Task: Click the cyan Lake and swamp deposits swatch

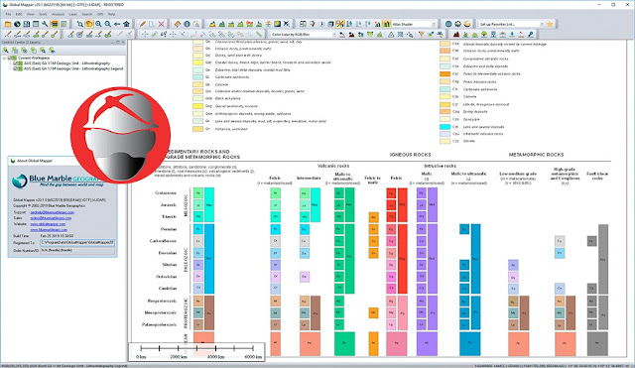Action: (x=444, y=127)
